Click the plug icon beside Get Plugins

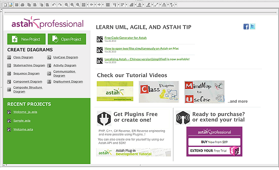point(104,119)
